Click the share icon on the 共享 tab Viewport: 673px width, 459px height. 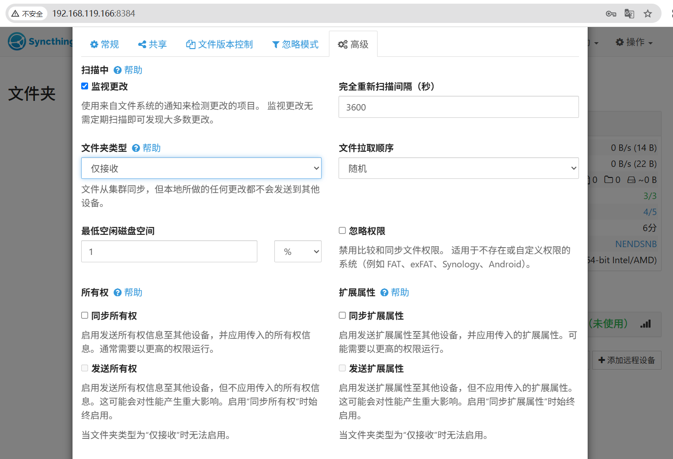pos(142,44)
